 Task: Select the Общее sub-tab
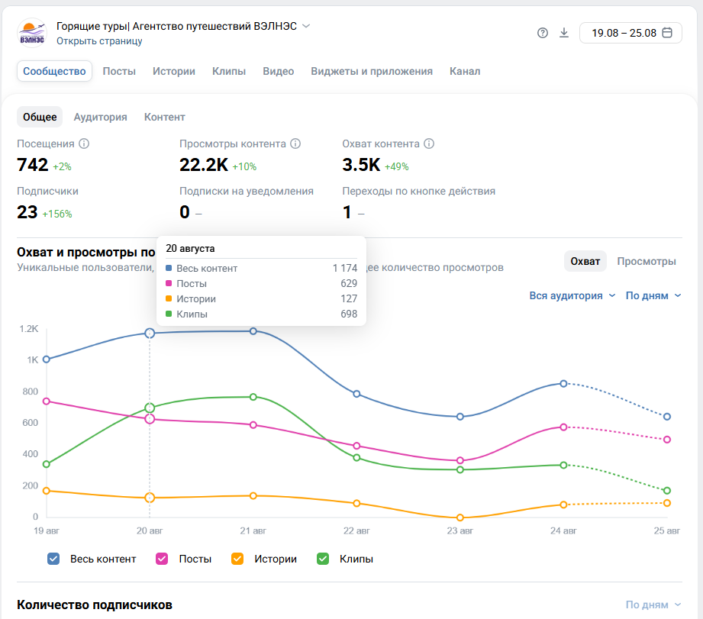tap(40, 117)
